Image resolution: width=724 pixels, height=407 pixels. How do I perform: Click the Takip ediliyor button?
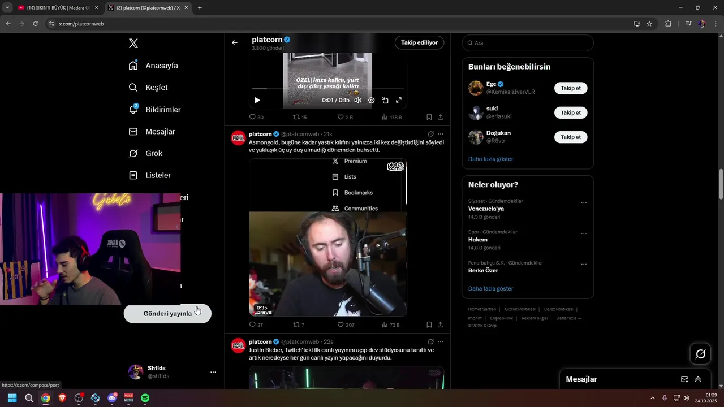pyautogui.click(x=419, y=42)
